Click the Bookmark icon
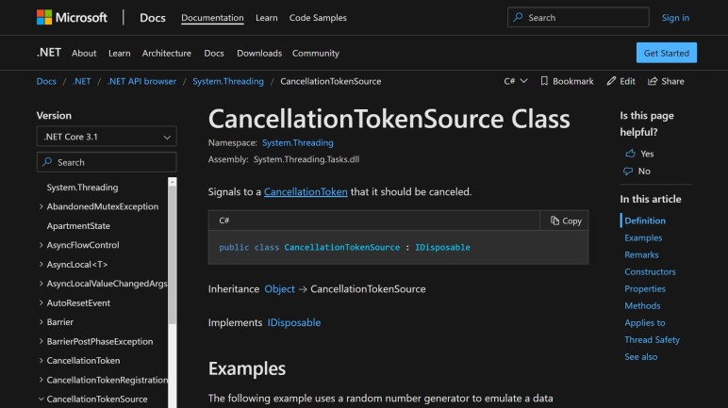The height and width of the screenshot is (408, 728). tap(544, 81)
